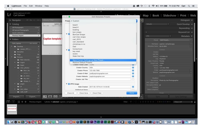Open Dreamweaver from the Dock

(x=109, y=122)
